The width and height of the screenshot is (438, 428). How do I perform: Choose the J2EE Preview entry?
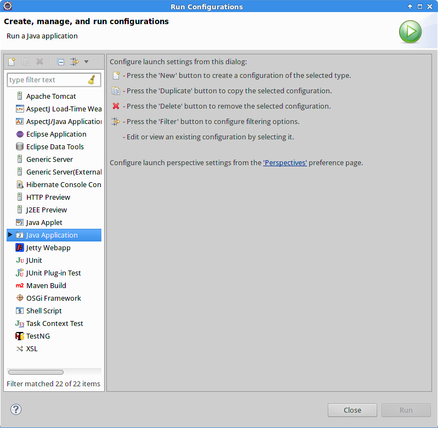tap(47, 210)
